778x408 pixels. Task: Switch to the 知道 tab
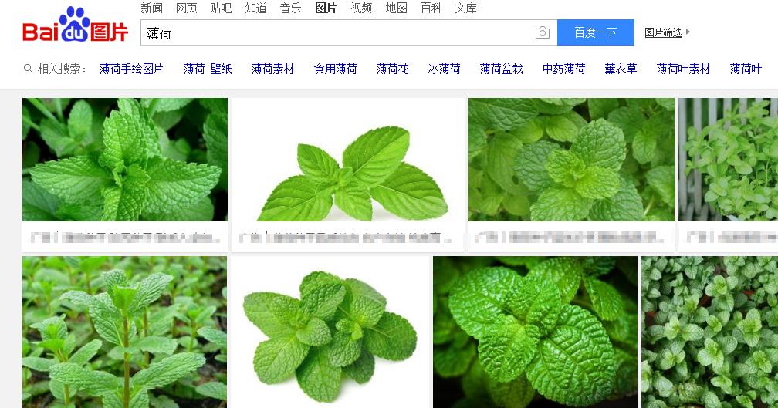tap(256, 8)
